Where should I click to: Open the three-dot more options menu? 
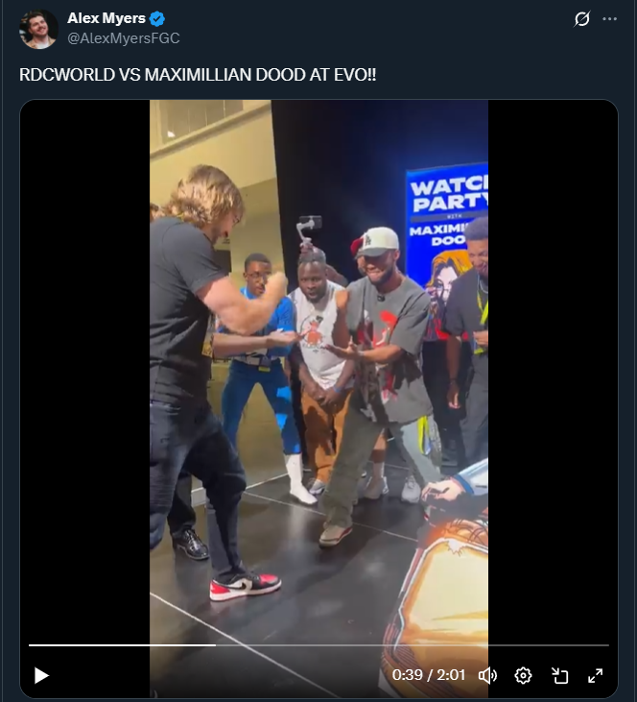610,19
